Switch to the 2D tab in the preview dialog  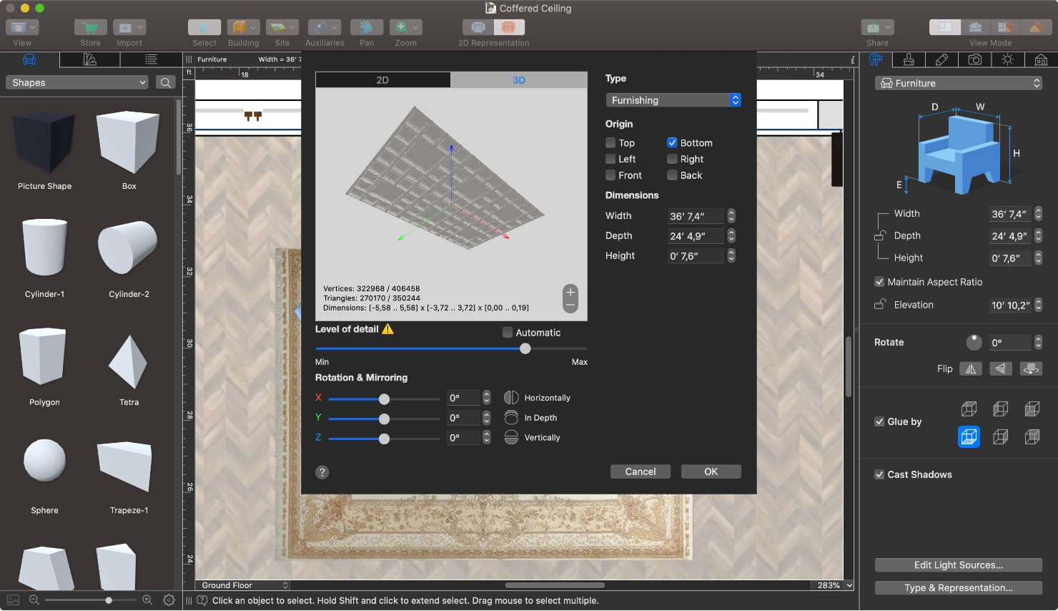click(x=382, y=80)
